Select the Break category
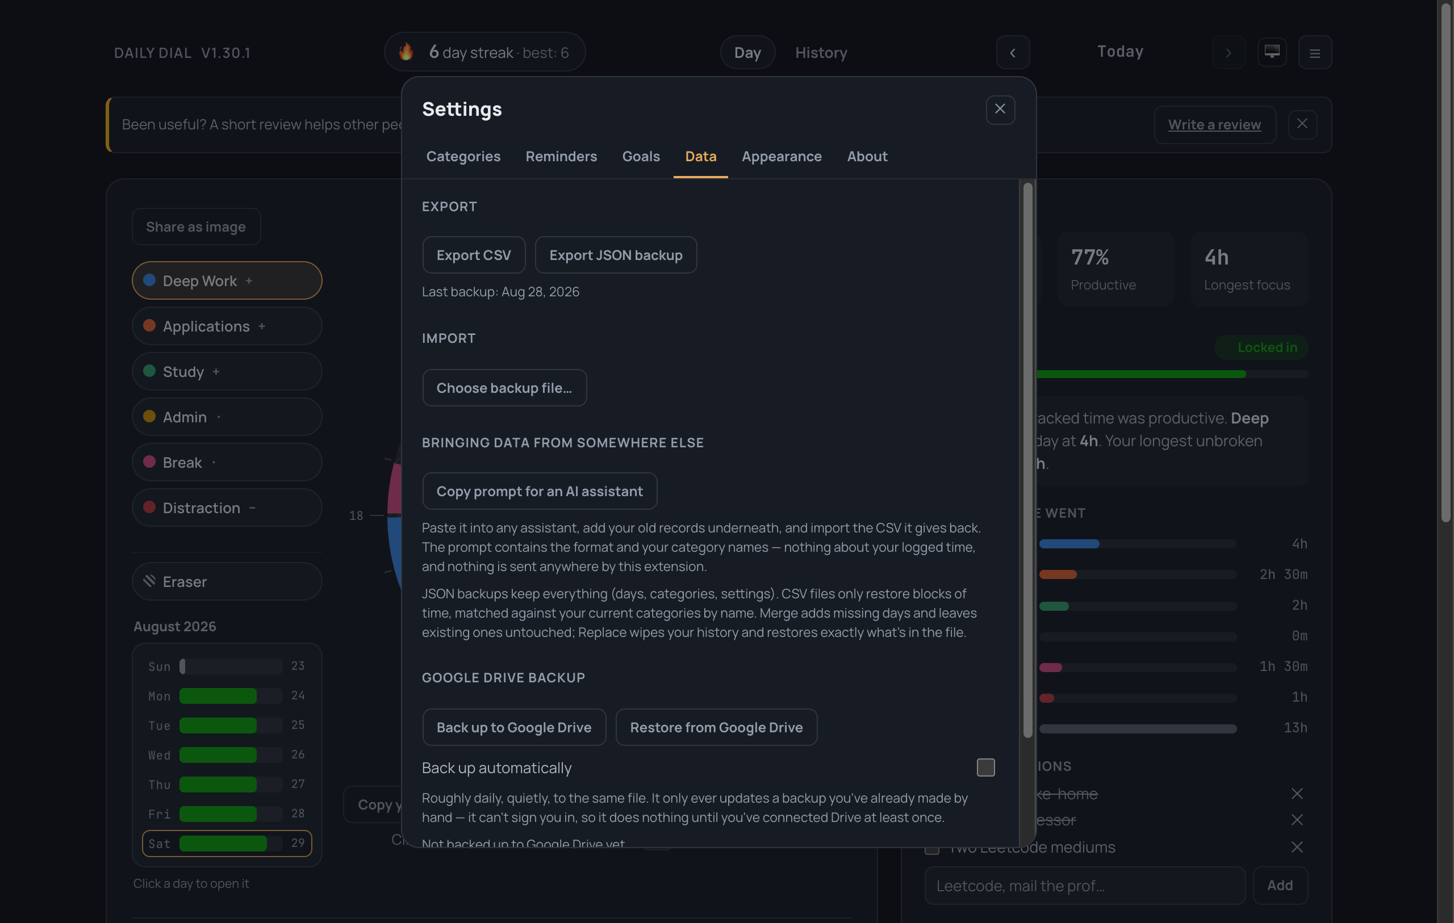The width and height of the screenshot is (1454, 923). pyautogui.click(x=227, y=462)
